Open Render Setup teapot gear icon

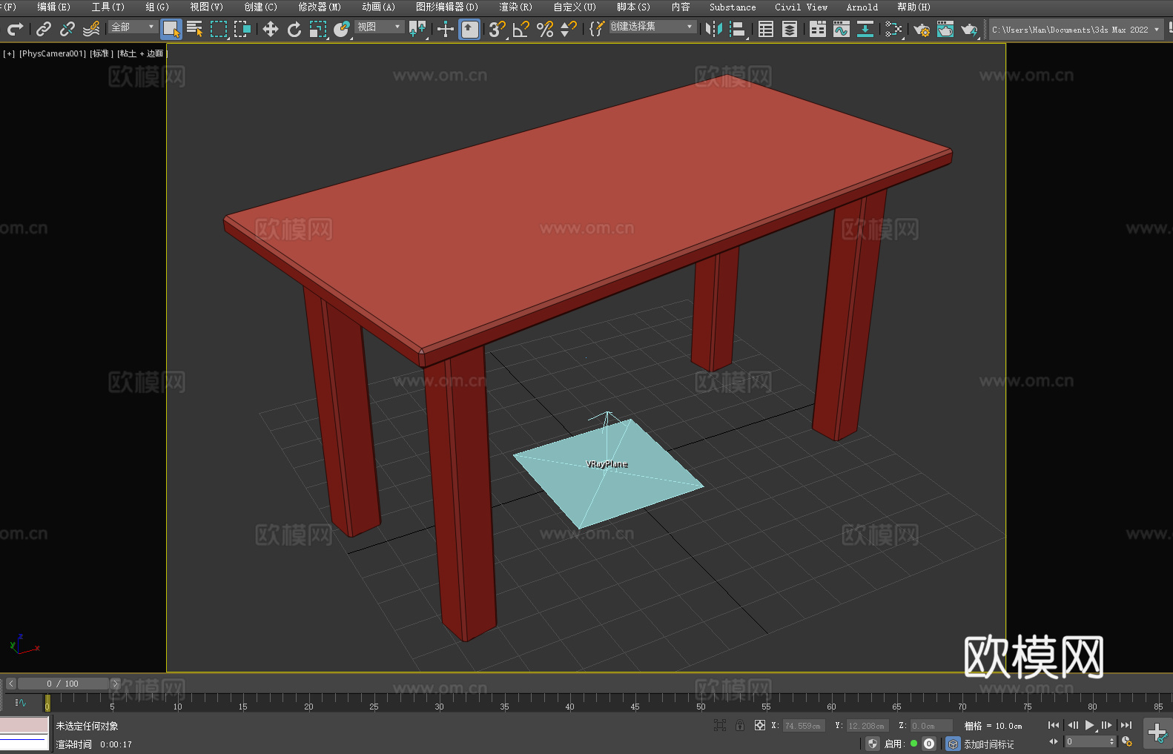(x=922, y=29)
